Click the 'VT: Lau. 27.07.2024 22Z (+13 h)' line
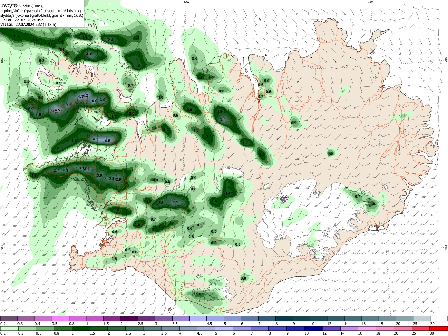 [x=28, y=25]
